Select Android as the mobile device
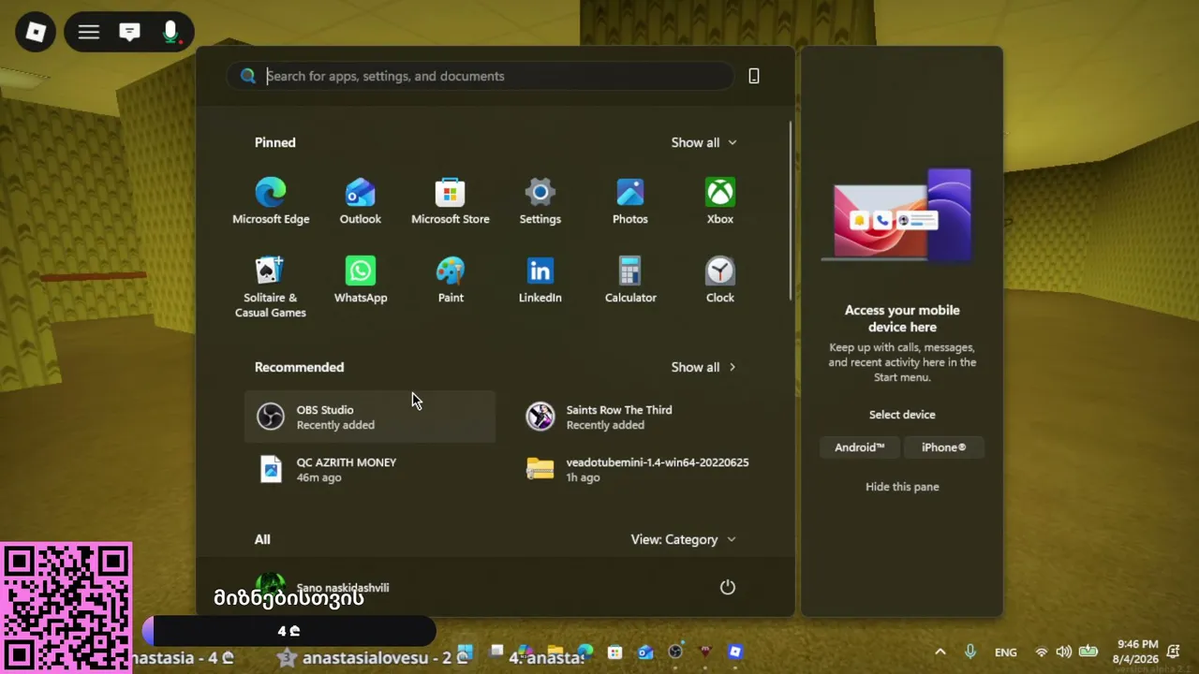 [x=860, y=447]
